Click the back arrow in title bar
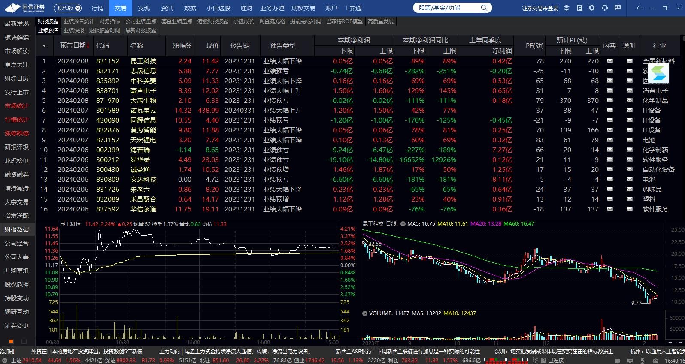The height and width of the screenshot is (364, 685). (x=640, y=8)
